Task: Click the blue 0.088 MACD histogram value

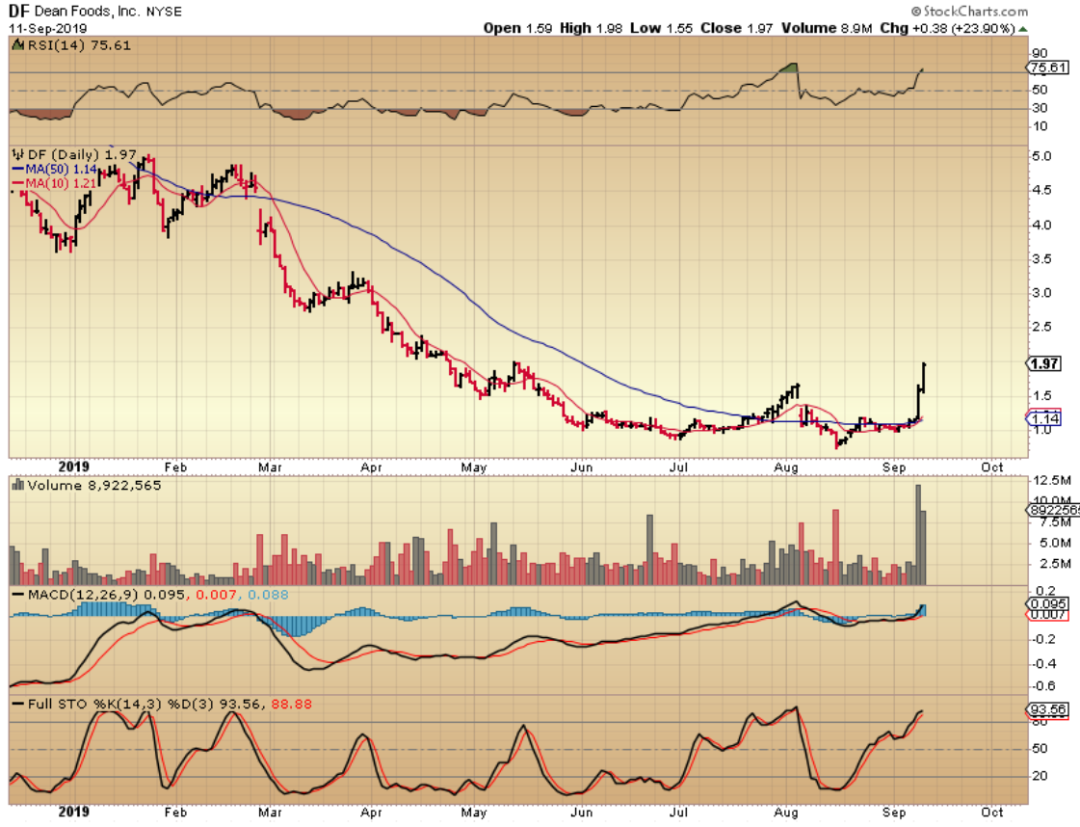Action: 268,595
